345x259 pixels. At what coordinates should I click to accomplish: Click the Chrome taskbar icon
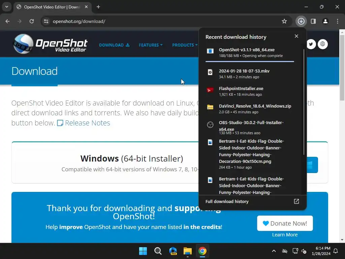tap(202, 251)
